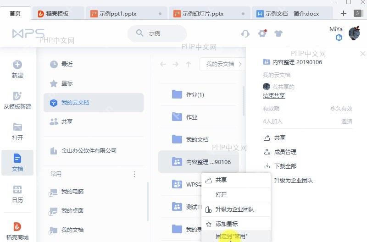
Task: Select 最近 in the navigation list
Action: 94,64
